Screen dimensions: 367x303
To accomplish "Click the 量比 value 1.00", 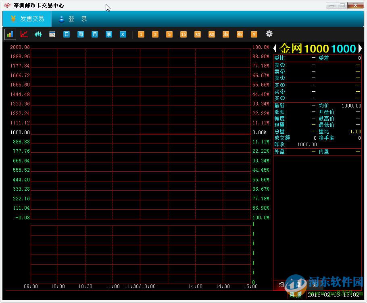I will [356, 132].
